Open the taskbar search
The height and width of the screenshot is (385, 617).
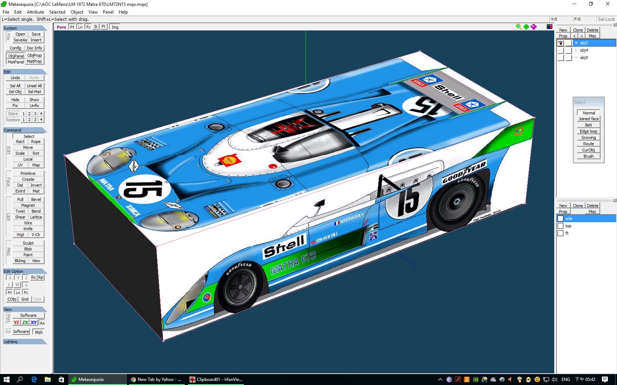point(20,379)
